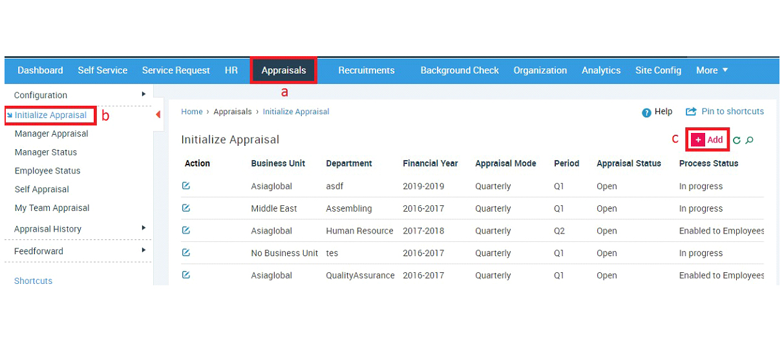The image size is (784, 342).
Task: Pin this page to shortcuts
Action: tap(725, 112)
